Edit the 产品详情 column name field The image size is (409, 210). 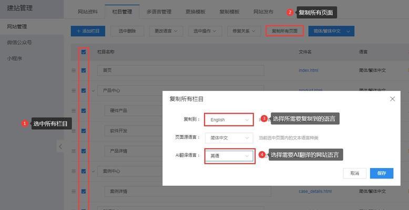pyautogui.click(x=134, y=151)
